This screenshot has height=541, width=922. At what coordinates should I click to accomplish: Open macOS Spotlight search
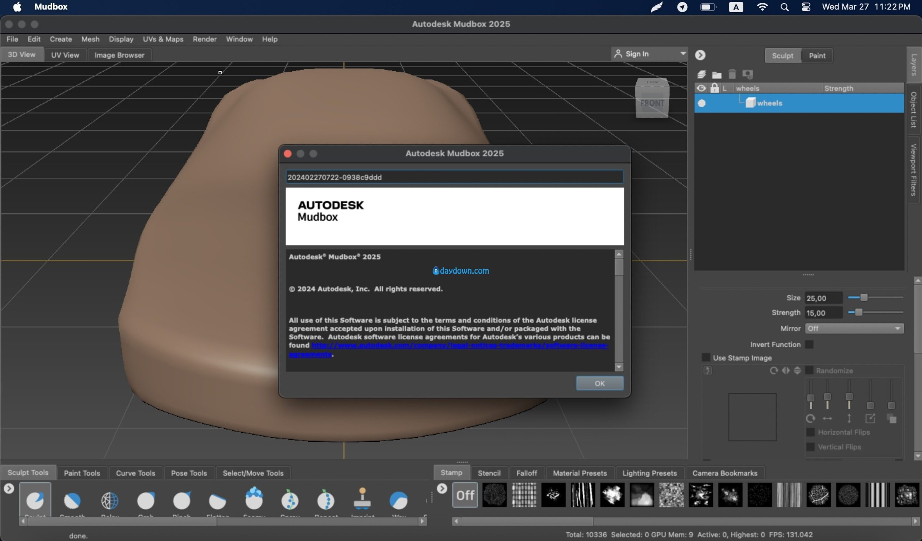(x=784, y=7)
